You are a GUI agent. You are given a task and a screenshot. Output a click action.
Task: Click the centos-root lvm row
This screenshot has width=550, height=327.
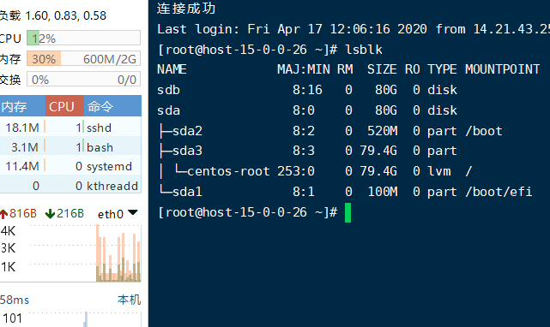pyautogui.click(x=315, y=171)
